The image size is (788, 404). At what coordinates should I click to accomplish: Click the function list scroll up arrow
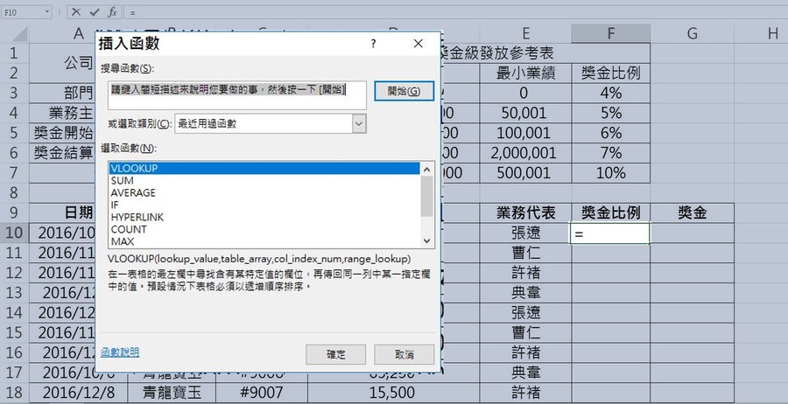[x=426, y=169]
